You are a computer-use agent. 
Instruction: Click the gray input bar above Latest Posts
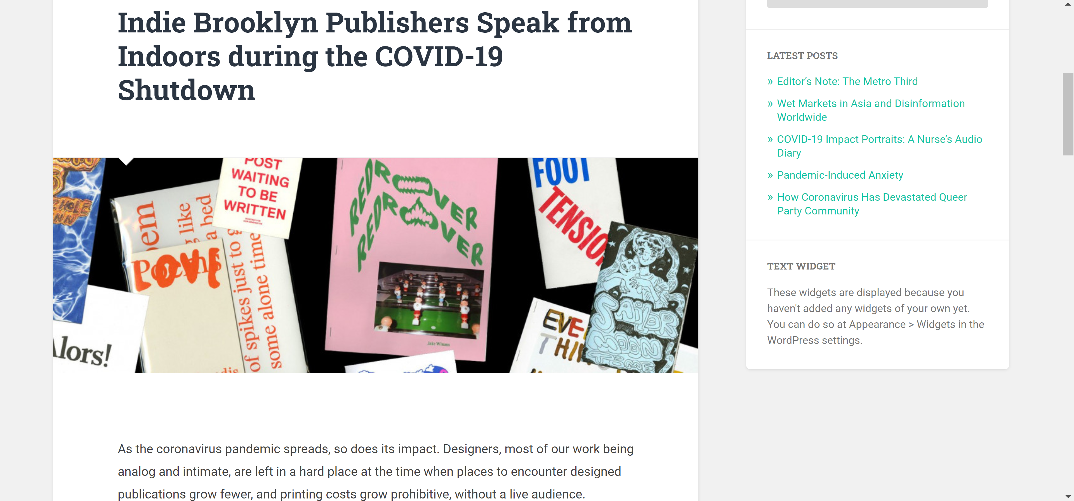point(877,3)
